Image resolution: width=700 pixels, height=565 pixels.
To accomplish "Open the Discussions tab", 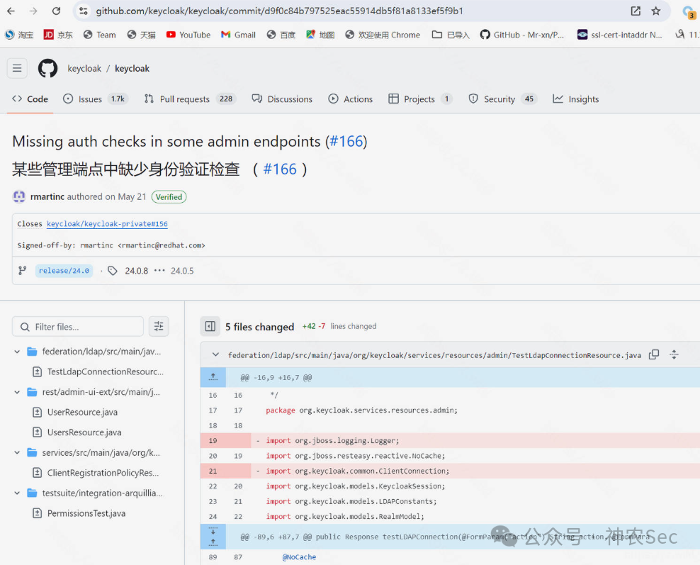I will click(282, 99).
